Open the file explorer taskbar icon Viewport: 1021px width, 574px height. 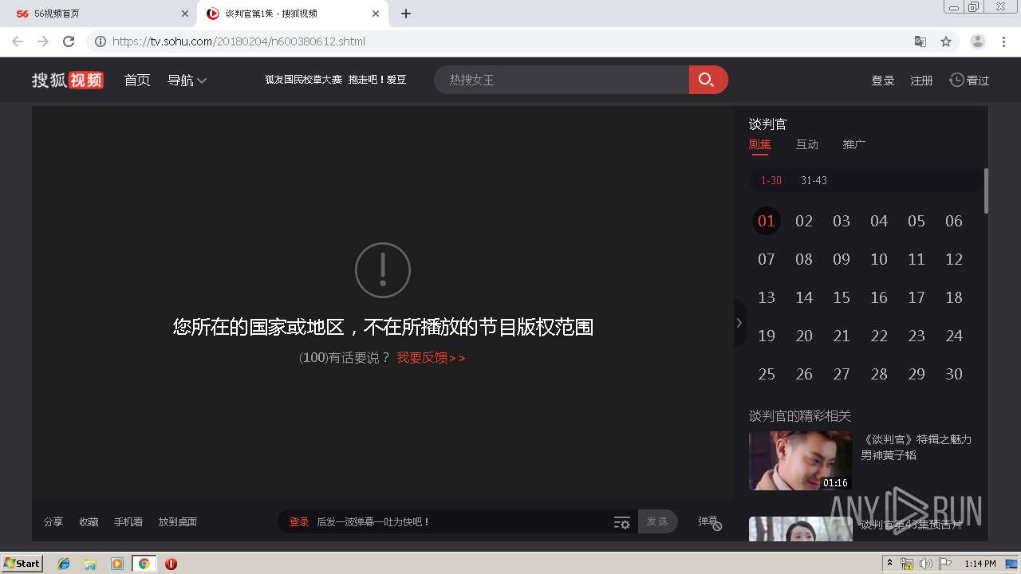tap(90, 564)
